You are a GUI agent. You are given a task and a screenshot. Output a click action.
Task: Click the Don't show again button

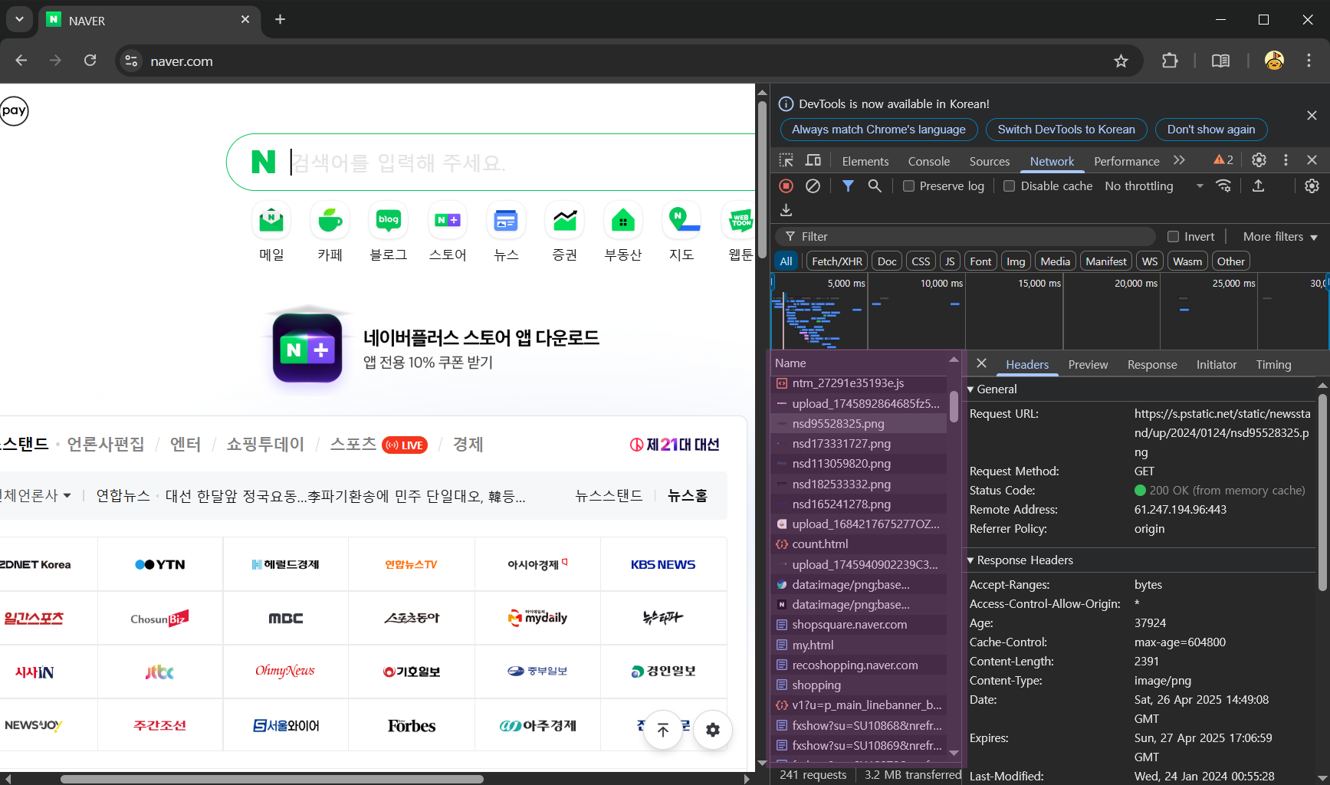point(1211,130)
